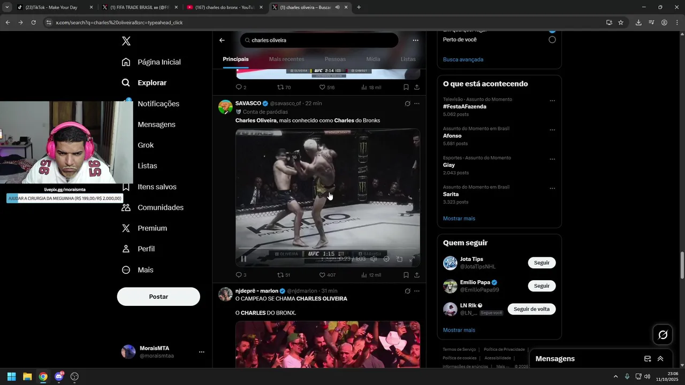The height and width of the screenshot is (385, 685).
Task: Open more options for Giay trend
Action: 552,159
